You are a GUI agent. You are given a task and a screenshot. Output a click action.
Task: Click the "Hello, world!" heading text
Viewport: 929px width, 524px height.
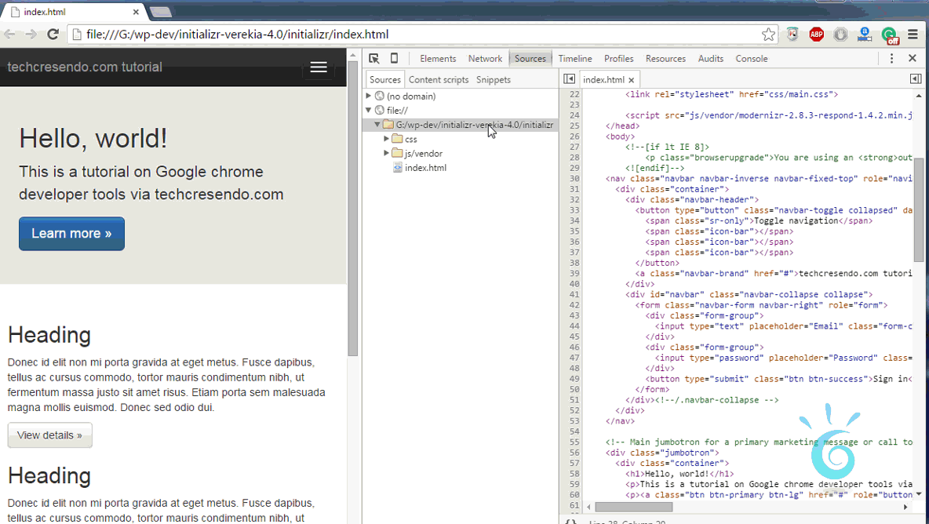click(x=93, y=139)
